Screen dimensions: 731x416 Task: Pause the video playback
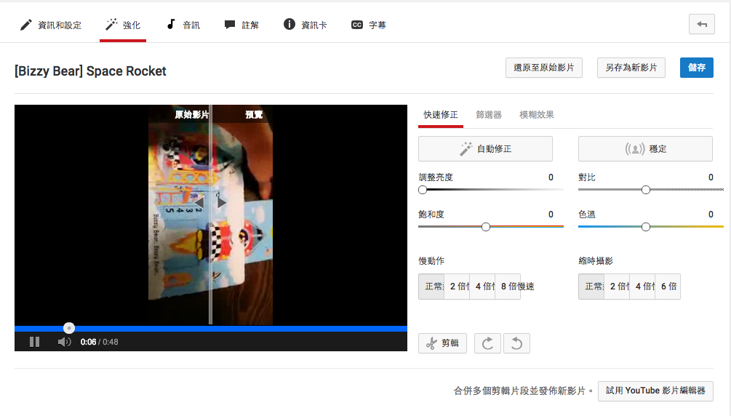(x=34, y=342)
